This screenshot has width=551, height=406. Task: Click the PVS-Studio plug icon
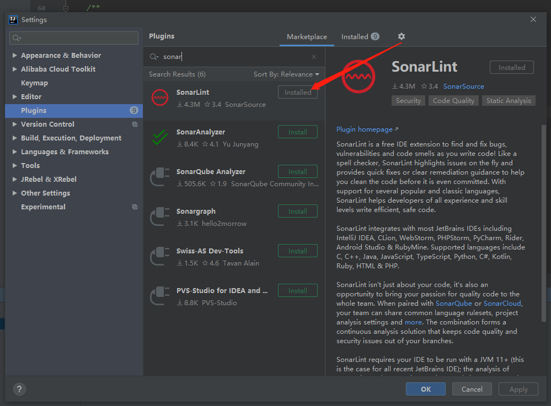point(160,296)
